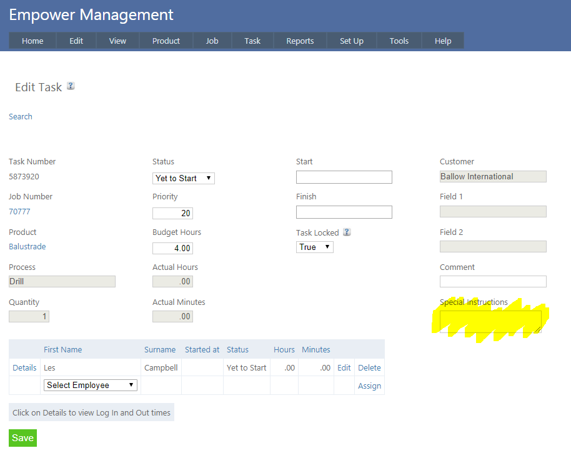
Task: Click the Search link
Action: tap(21, 117)
